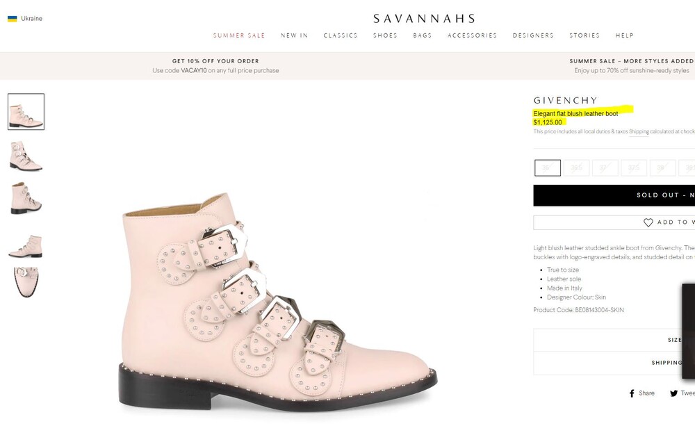
Task: View the sole close-up thumbnail
Action: point(26,283)
